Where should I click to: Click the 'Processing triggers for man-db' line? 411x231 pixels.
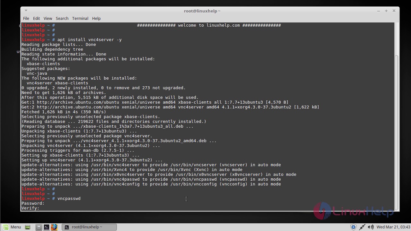(x=78, y=150)
